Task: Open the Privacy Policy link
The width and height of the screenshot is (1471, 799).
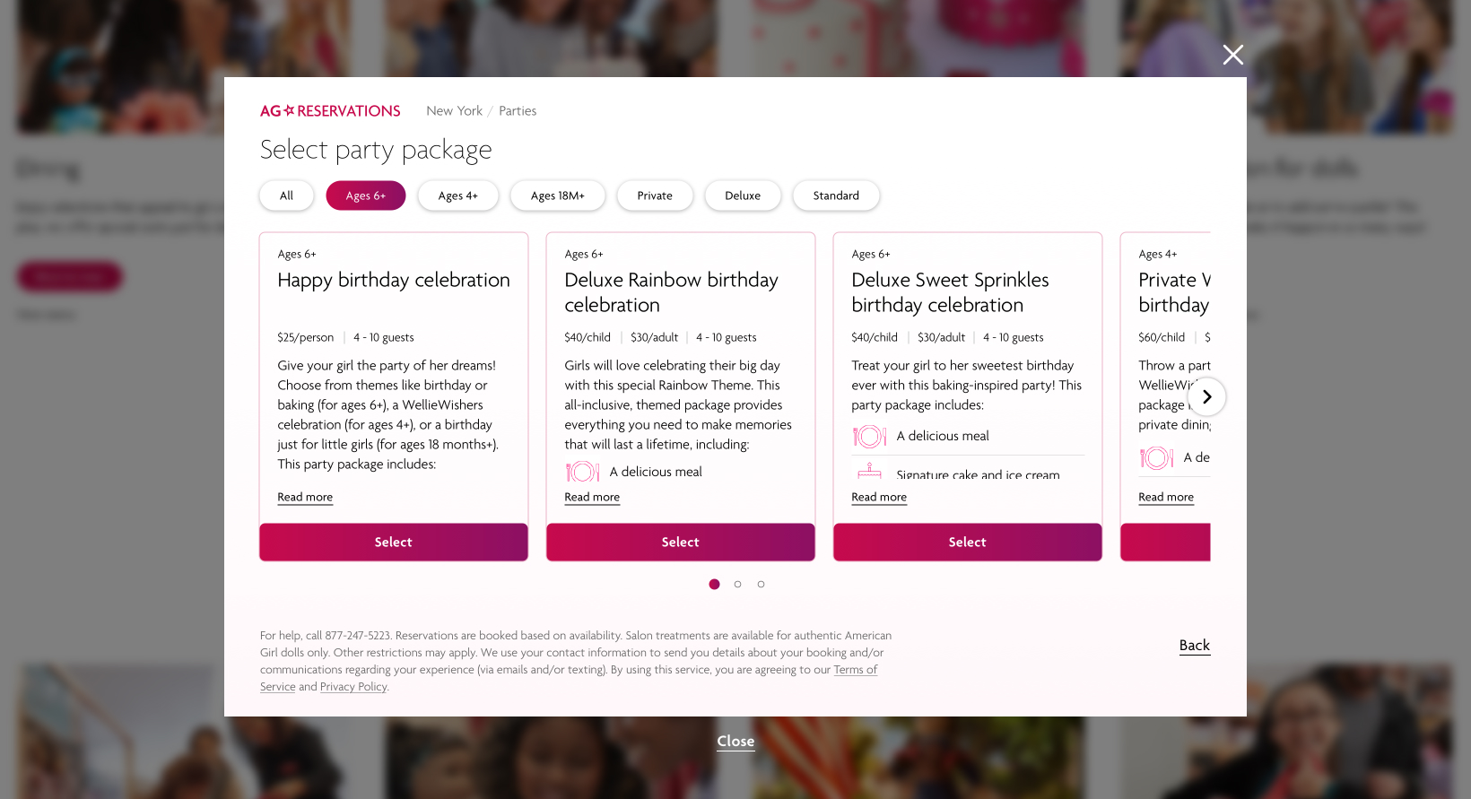Action: (x=353, y=687)
